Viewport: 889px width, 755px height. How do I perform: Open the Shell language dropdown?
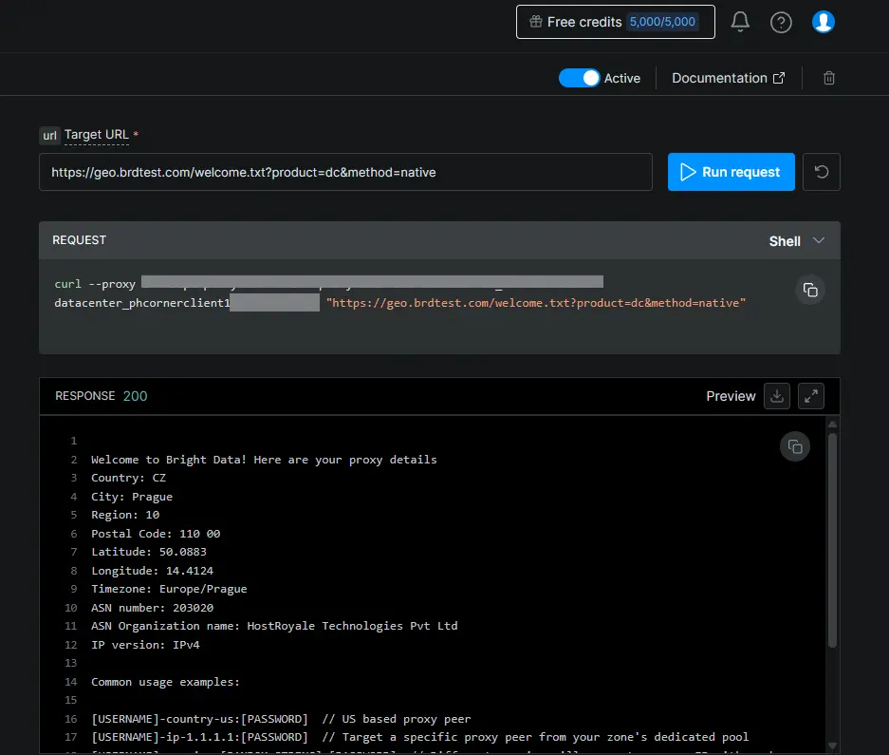pyautogui.click(x=797, y=240)
